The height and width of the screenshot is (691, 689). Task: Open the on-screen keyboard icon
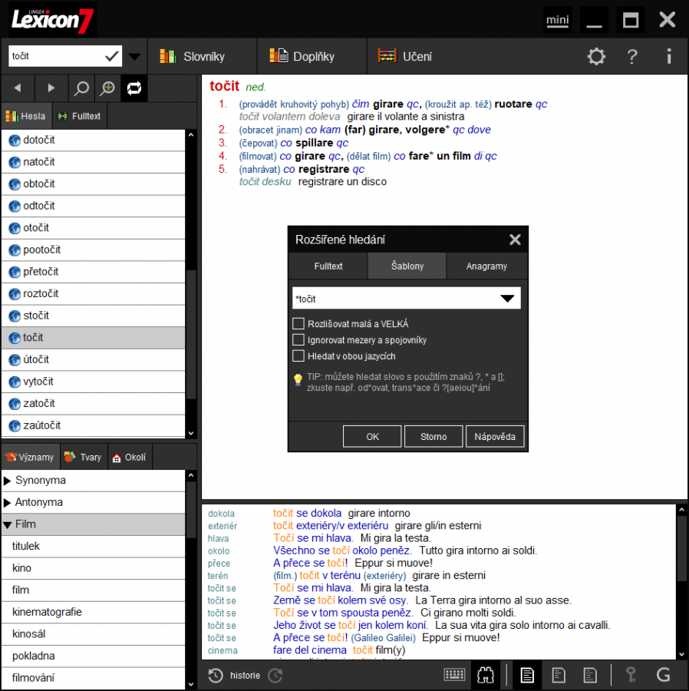click(x=456, y=675)
